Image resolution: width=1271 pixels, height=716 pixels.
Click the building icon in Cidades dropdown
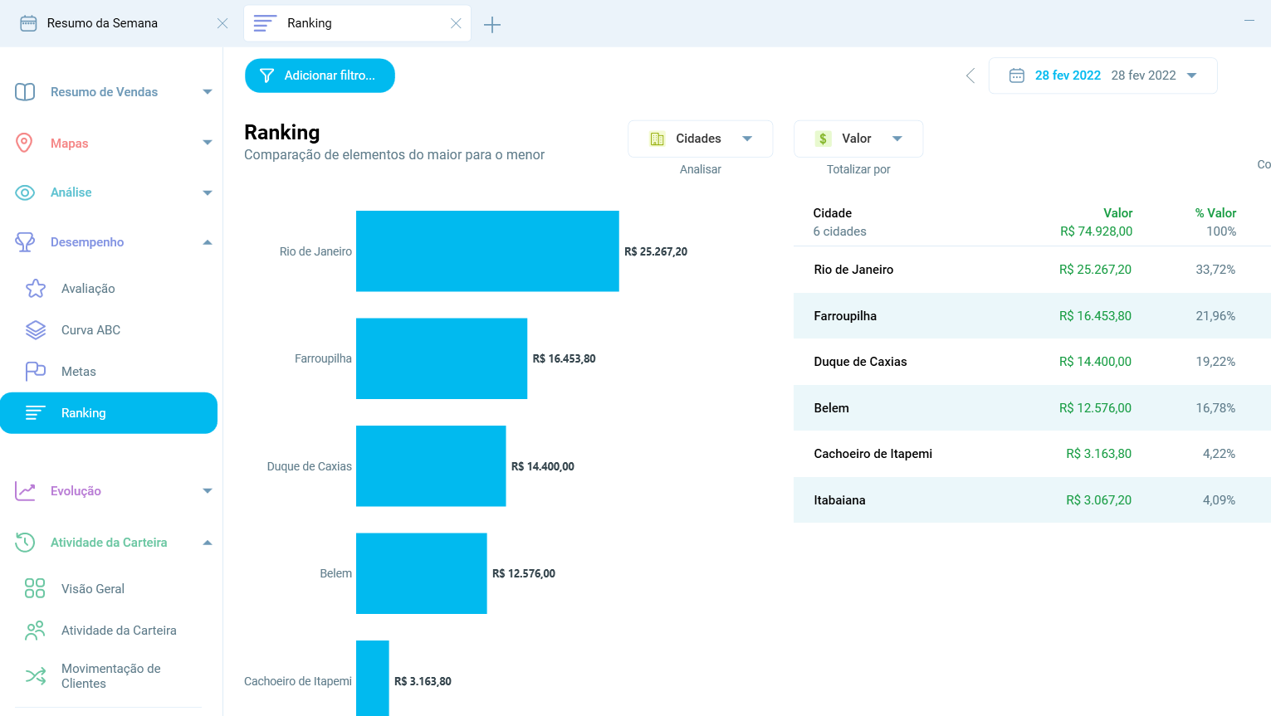657,139
